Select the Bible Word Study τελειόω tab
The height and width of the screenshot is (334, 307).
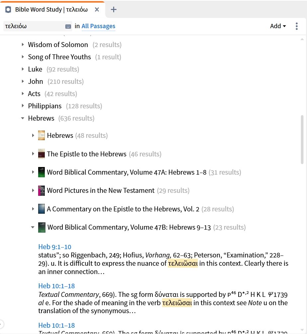pos(51,10)
